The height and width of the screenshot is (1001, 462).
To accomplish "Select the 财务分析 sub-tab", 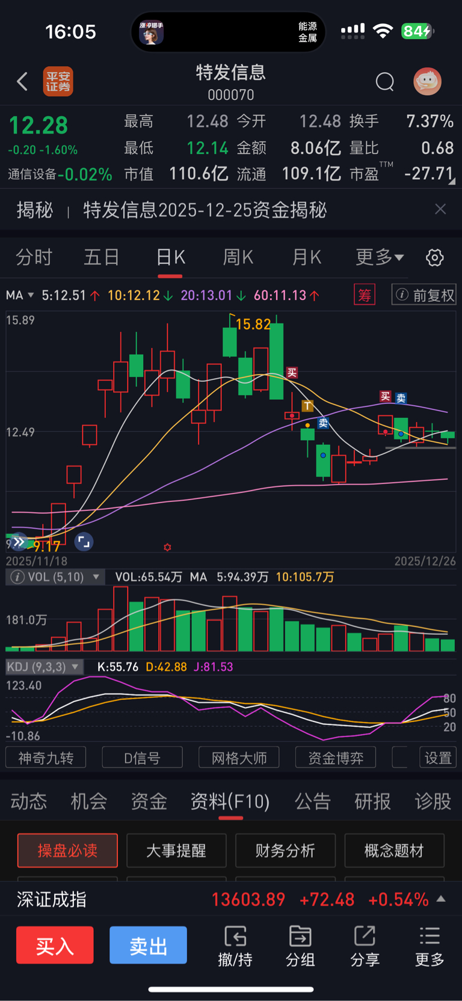I will (x=285, y=850).
